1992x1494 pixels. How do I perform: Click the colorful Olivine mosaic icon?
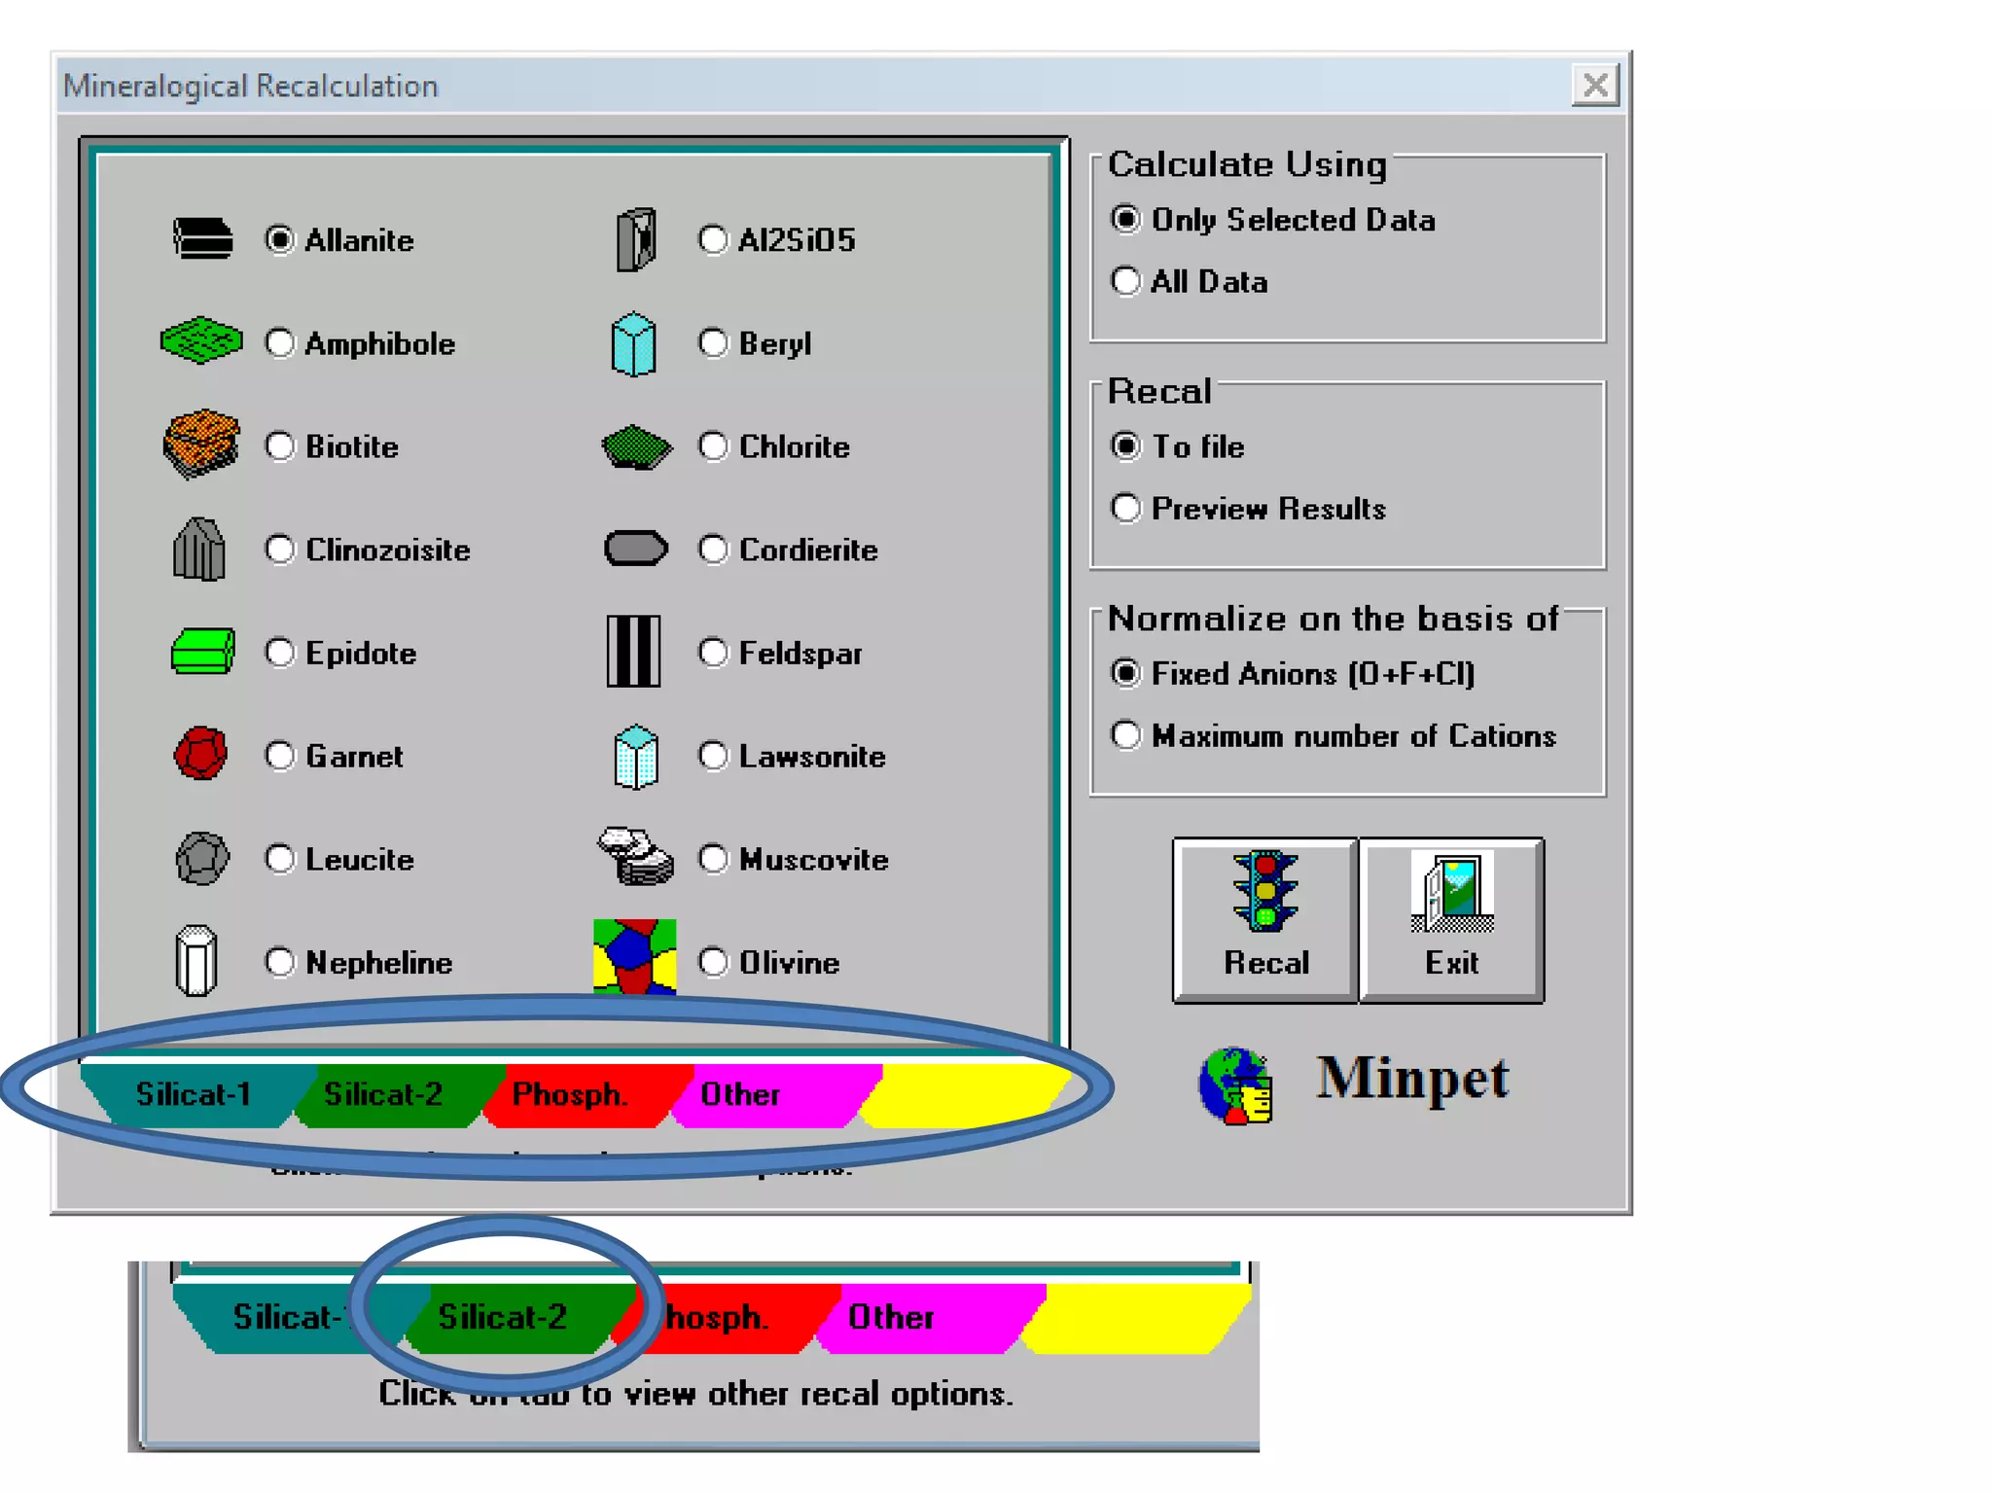634,957
